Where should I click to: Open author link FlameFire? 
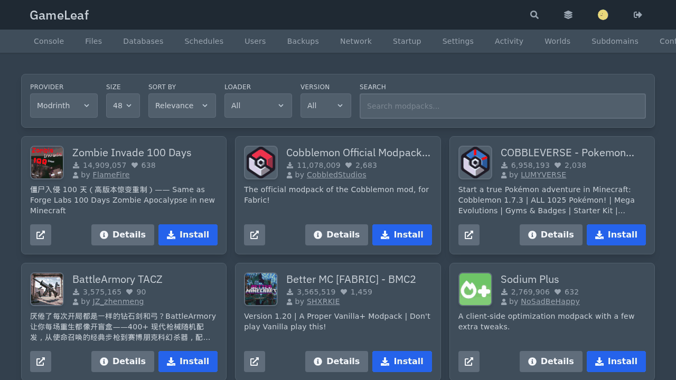[111, 175]
